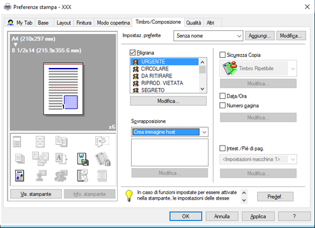
Task: Click the striped paper-tray status icon
Action: point(17,142)
